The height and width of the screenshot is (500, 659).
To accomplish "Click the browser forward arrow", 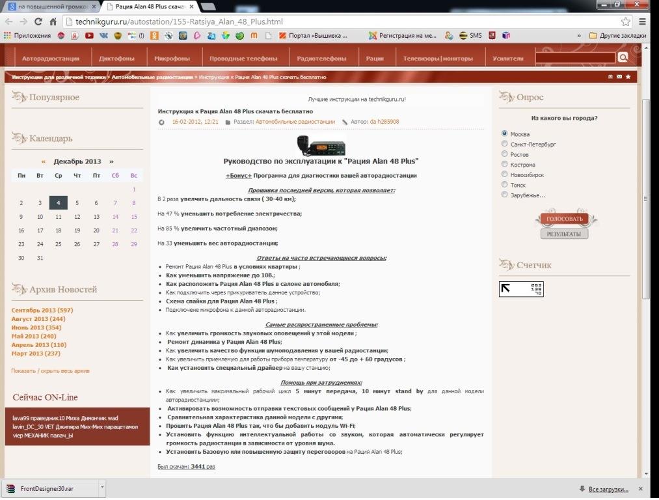I will (23, 21).
